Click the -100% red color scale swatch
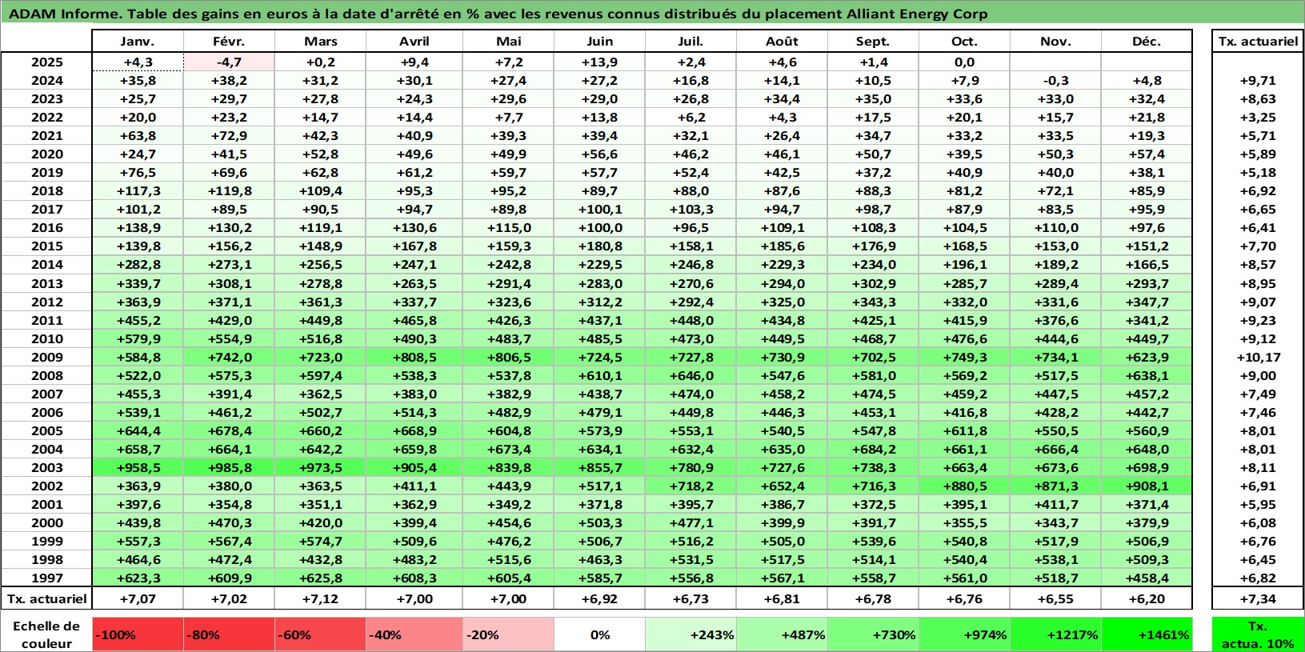The image size is (1305, 652). pyautogui.click(x=138, y=634)
